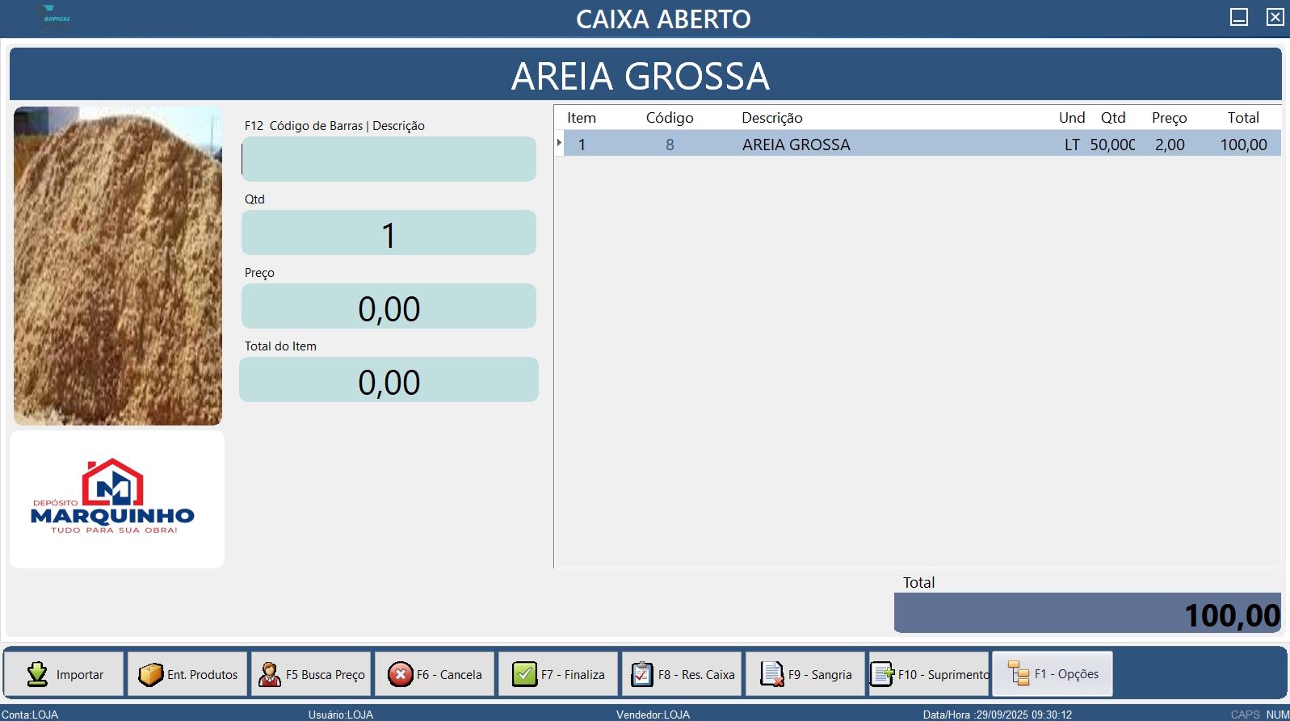
Task: Click code 8 link in item row
Action: (x=670, y=145)
